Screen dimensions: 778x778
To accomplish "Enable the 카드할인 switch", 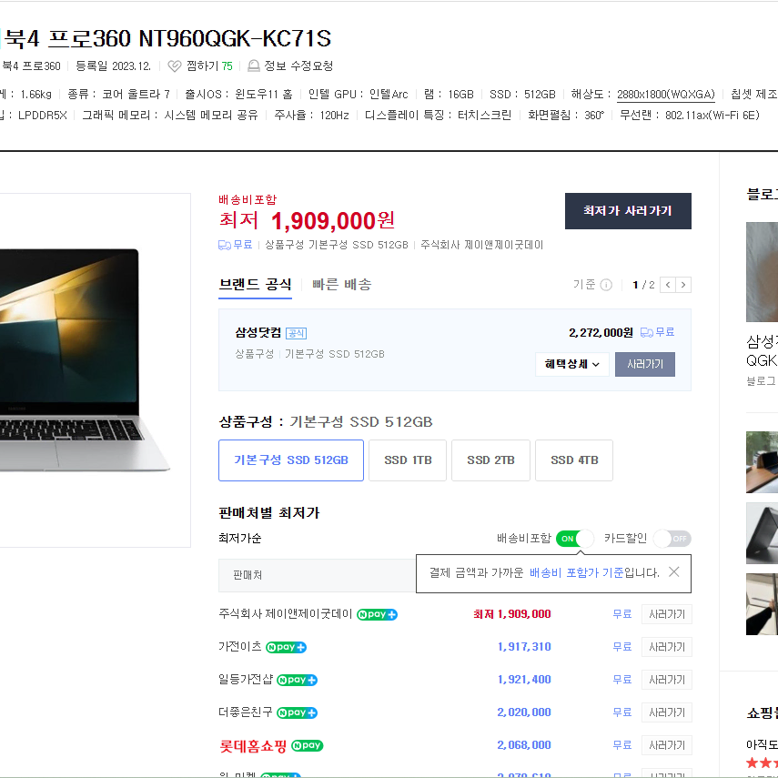I will tap(672, 539).
